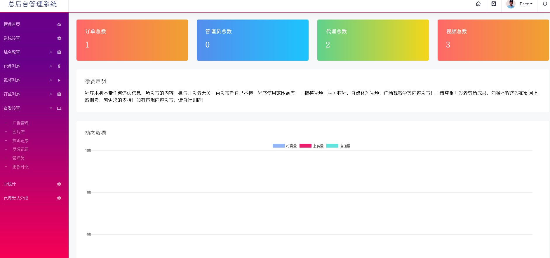This screenshot has width=550, height=258.
Task: Go to 广告管理 submenu link
Action: [20, 123]
